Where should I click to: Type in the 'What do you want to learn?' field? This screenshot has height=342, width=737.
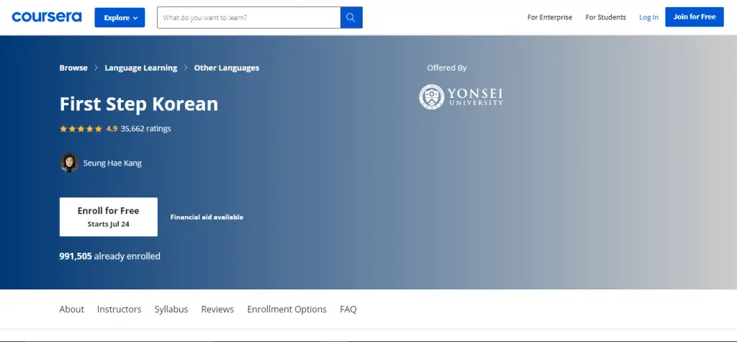point(248,17)
